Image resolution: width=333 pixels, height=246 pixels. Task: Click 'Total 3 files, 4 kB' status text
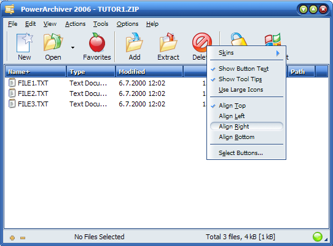[240, 237]
